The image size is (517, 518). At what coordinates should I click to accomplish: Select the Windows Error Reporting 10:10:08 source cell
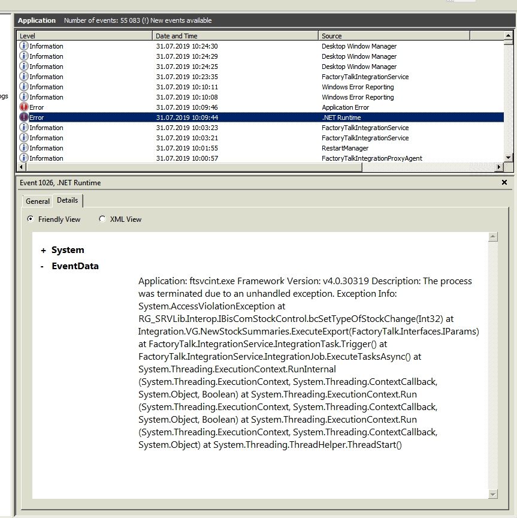[358, 98]
